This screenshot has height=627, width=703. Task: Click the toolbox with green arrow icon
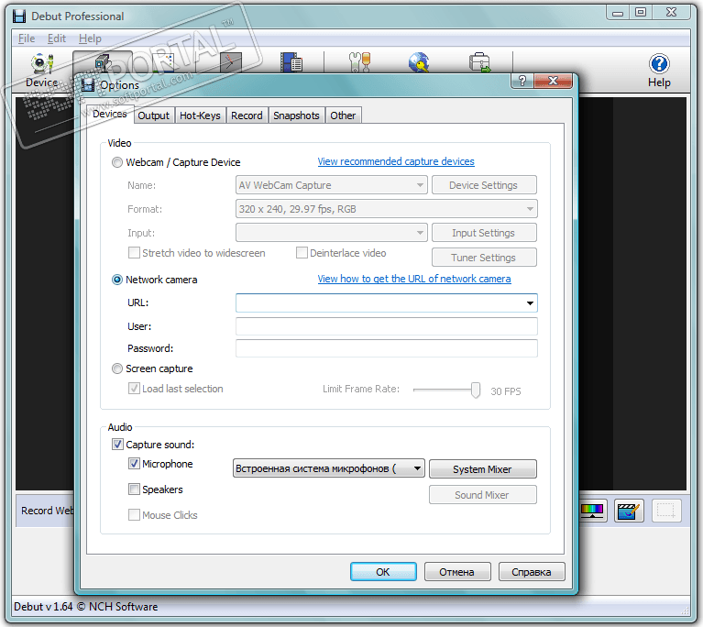coord(479,62)
